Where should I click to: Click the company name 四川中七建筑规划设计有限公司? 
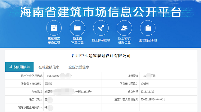click(x=101, y=56)
